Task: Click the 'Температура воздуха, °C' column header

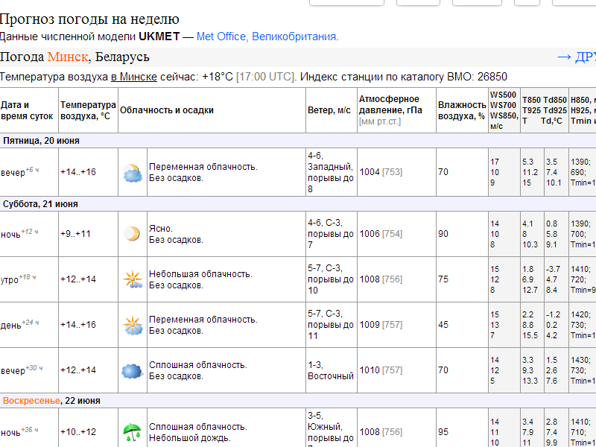Action: click(88, 110)
